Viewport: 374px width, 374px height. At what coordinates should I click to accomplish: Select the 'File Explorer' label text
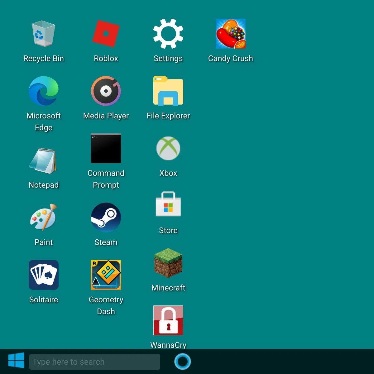click(168, 116)
